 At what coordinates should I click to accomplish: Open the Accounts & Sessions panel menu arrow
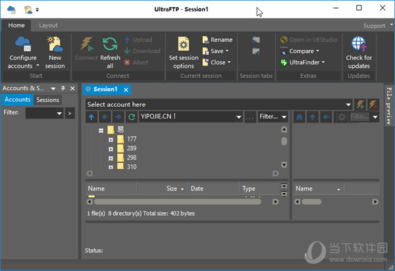(53, 88)
